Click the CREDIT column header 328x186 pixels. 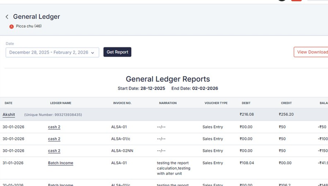point(286,103)
